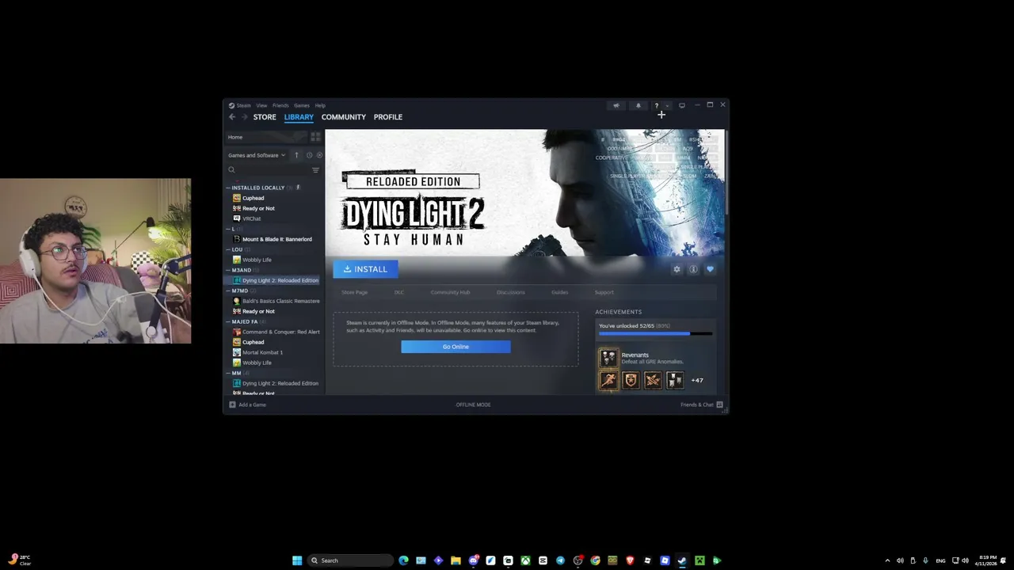This screenshot has height=570, width=1014.
Task: Click the achievements progress bar
Action: tap(655, 334)
